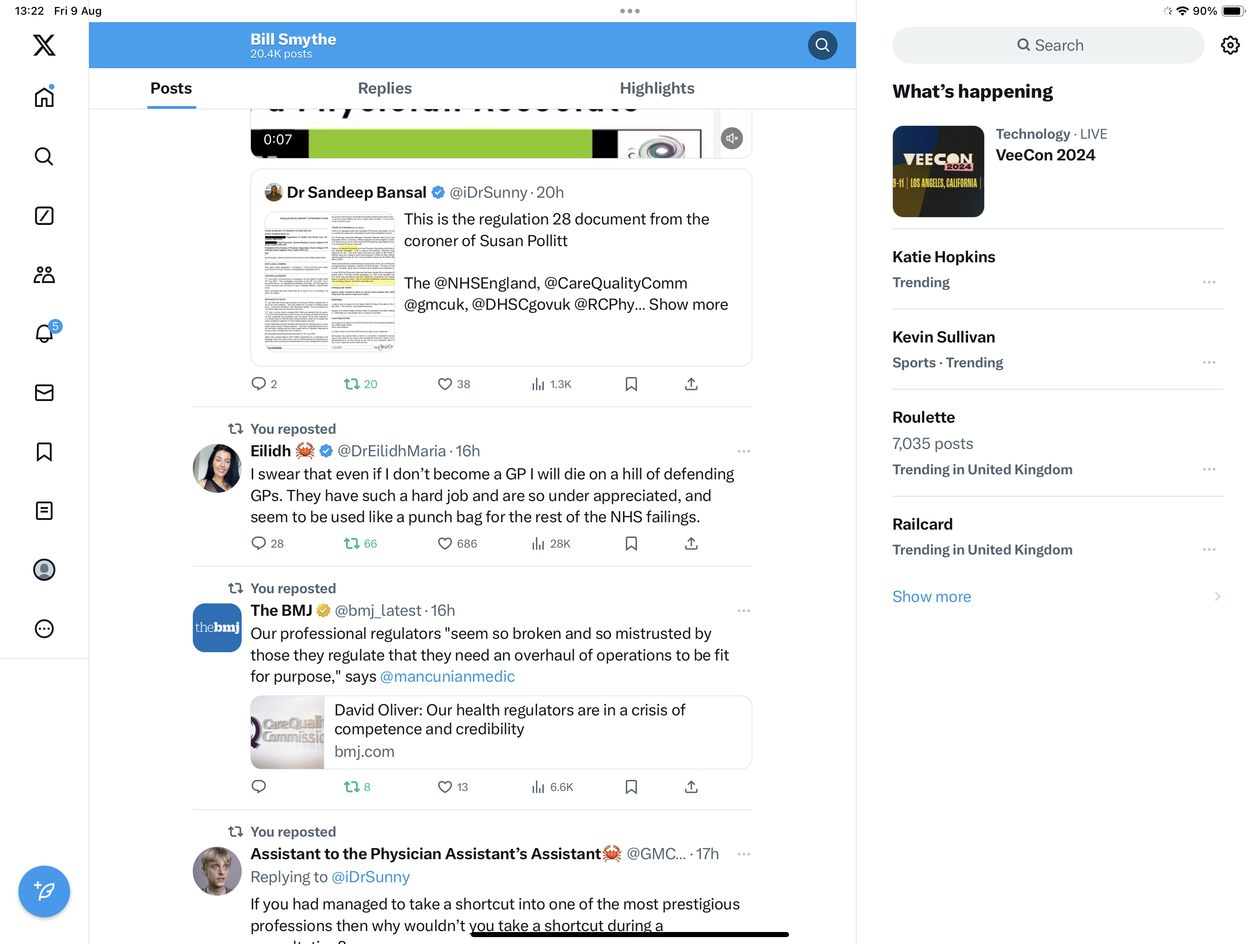The width and height of the screenshot is (1260, 944).
Task: Open the David Oliver bmj.com article card
Action: (x=501, y=732)
